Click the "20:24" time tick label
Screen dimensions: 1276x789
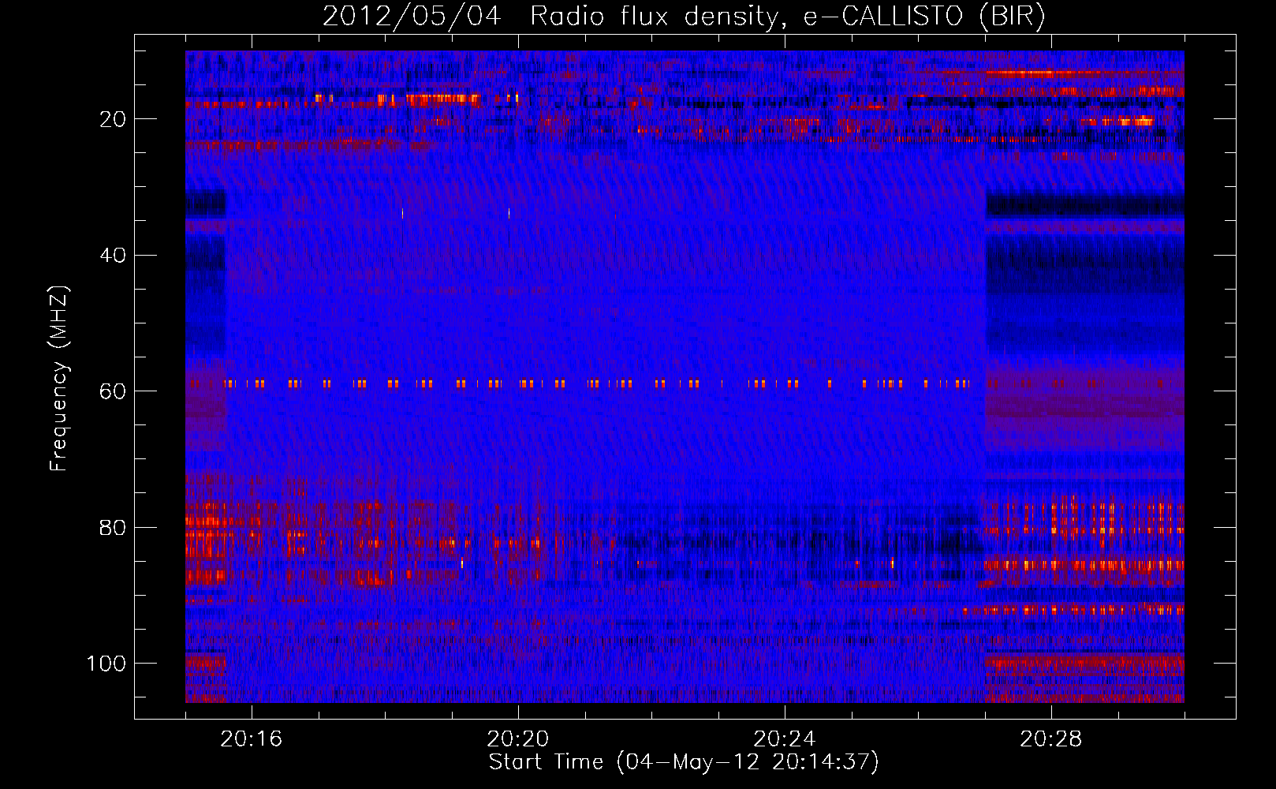point(785,739)
